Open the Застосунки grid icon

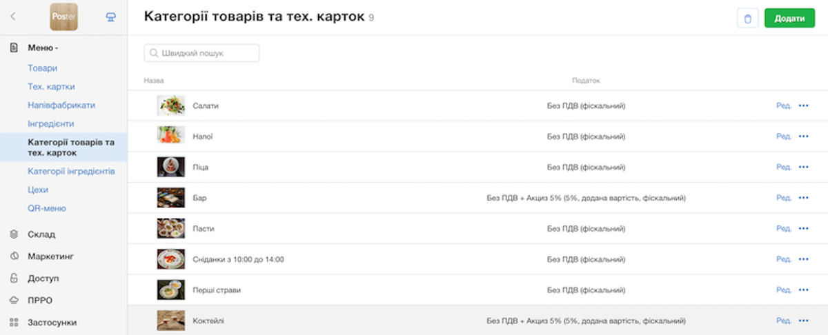tap(14, 323)
